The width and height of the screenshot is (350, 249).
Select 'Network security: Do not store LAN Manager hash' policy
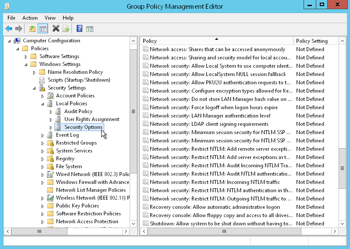click(221, 99)
